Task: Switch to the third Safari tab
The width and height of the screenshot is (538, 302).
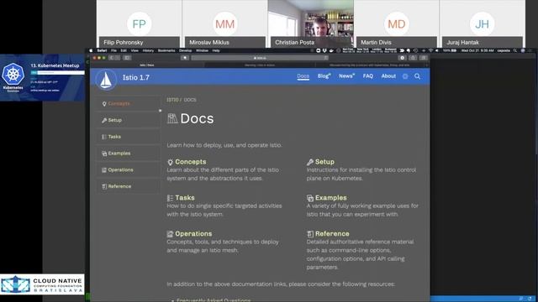Action: pos(370,65)
